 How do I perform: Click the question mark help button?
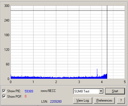121,100
